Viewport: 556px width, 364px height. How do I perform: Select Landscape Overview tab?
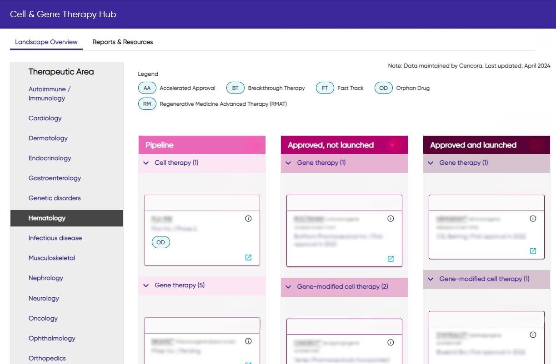click(x=46, y=42)
